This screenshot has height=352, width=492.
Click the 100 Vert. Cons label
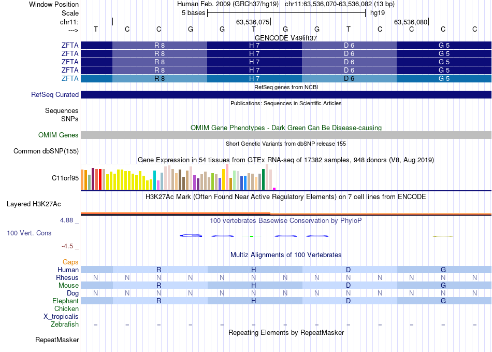pyautogui.click(x=29, y=233)
